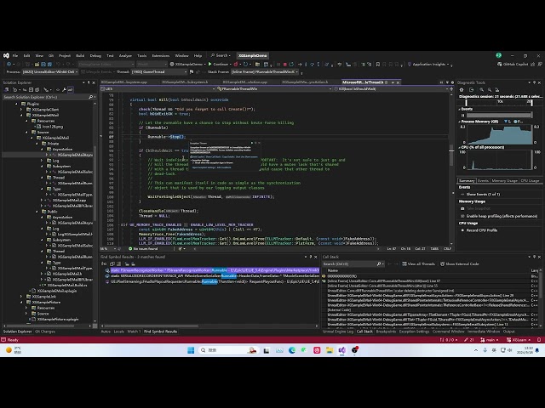Image resolution: width=545 pixels, height=408 pixels.
Task: Click the Break All pause icon
Action: click(278, 65)
